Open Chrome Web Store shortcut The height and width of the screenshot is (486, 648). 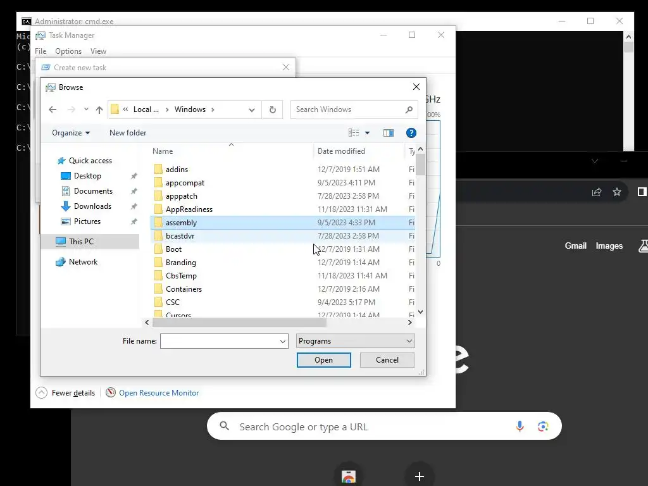(349, 476)
